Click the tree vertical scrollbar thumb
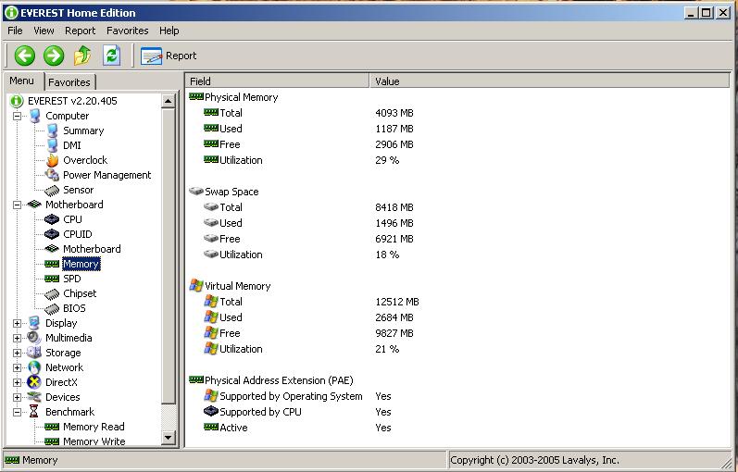 169,256
